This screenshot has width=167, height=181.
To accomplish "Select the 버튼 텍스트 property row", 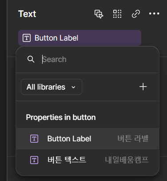I will tap(87, 160).
